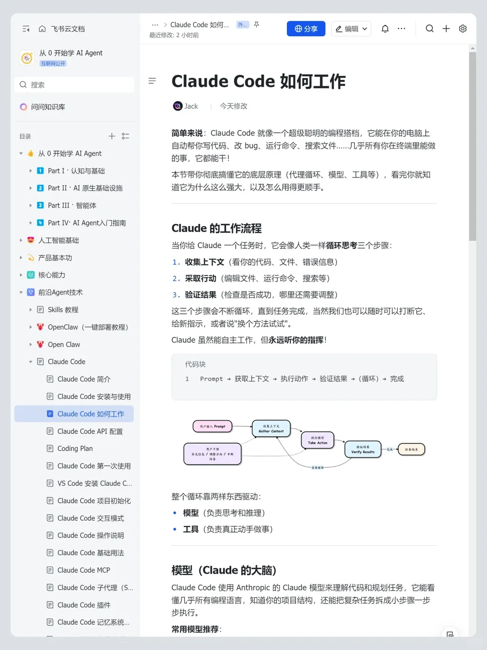Expand Part I · 认知与基础
487x650 pixels.
coord(31,171)
